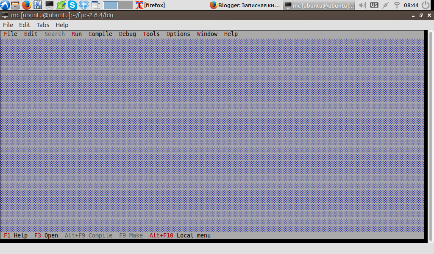The height and width of the screenshot is (254, 434).
Task: Open Dropbox from the panel
Action: (84, 5)
